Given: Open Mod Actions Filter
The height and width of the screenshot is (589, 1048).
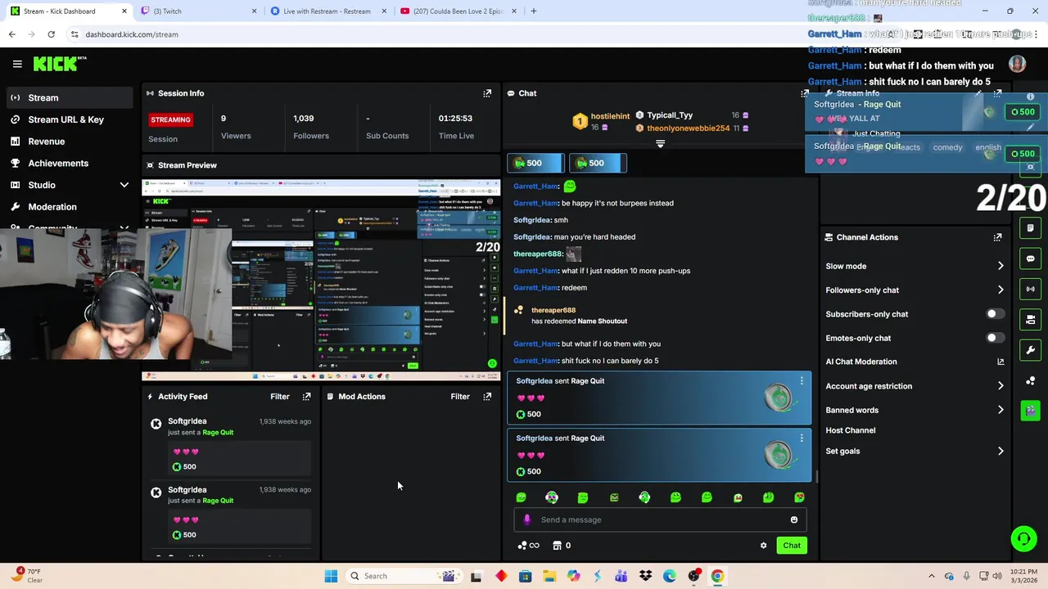Looking at the screenshot, I should (460, 397).
